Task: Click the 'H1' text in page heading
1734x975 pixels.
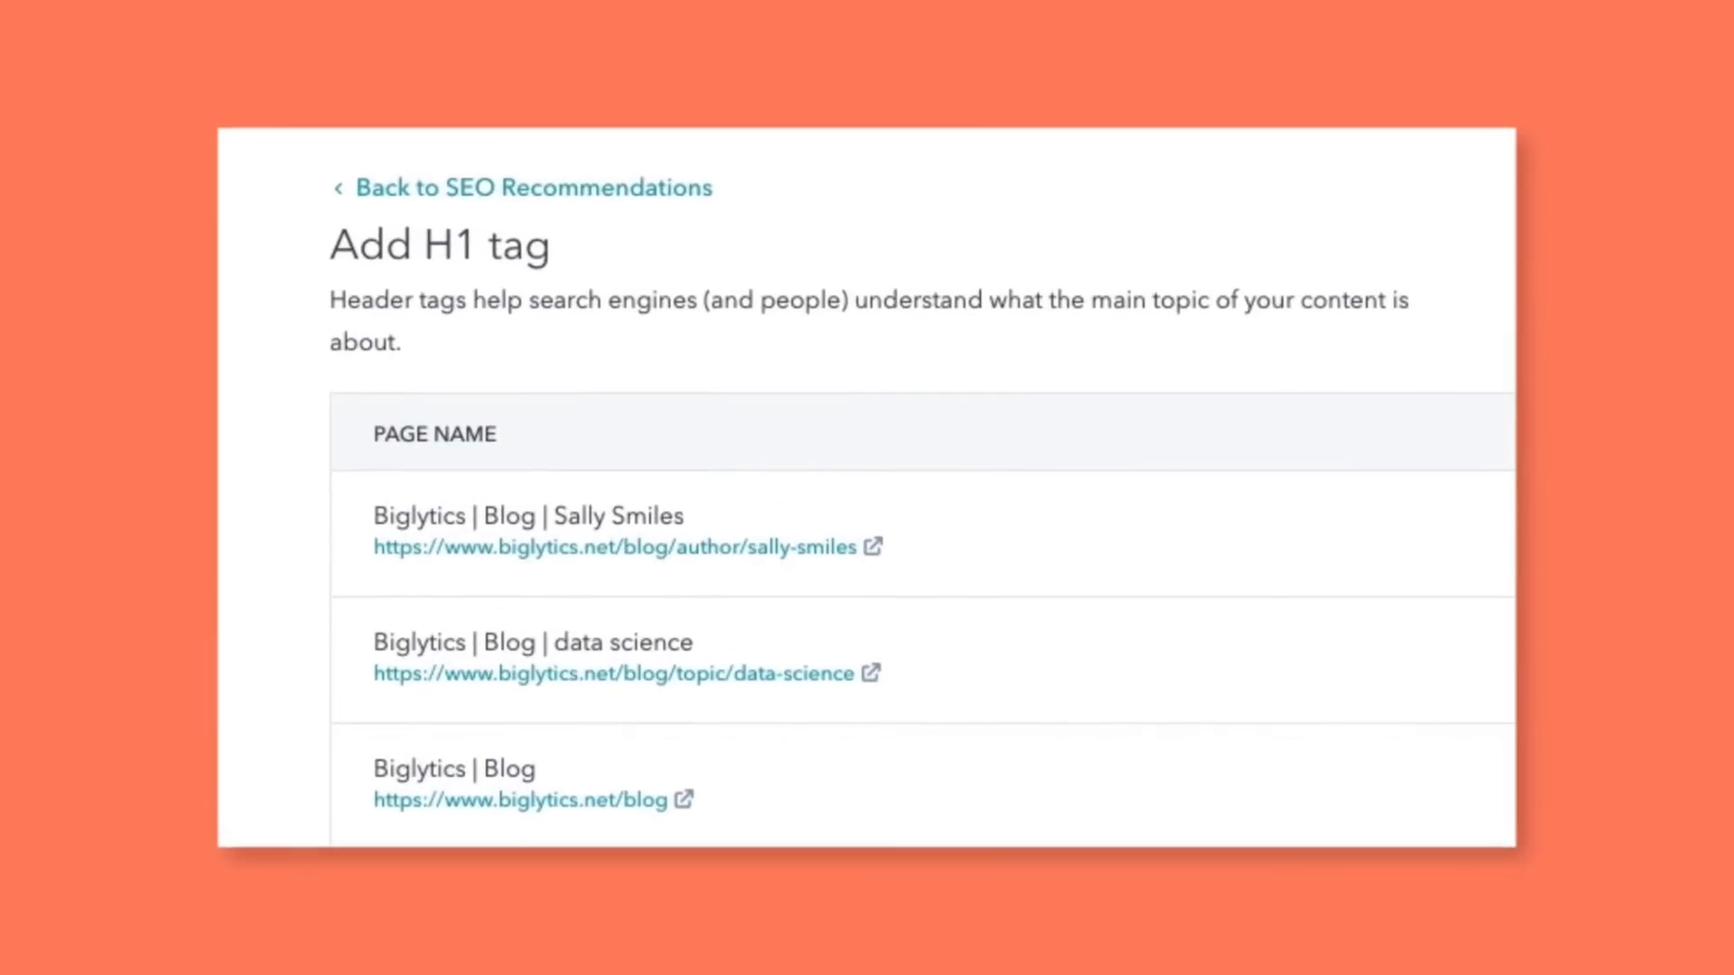Action: pyautogui.click(x=449, y=246)
